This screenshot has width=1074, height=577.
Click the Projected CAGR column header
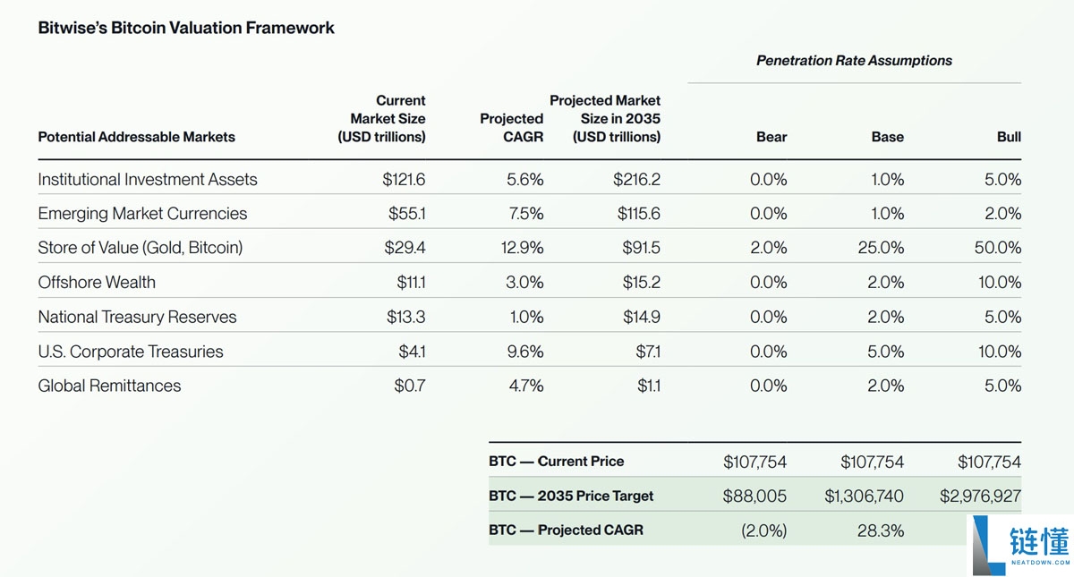[x=511, y=128]
